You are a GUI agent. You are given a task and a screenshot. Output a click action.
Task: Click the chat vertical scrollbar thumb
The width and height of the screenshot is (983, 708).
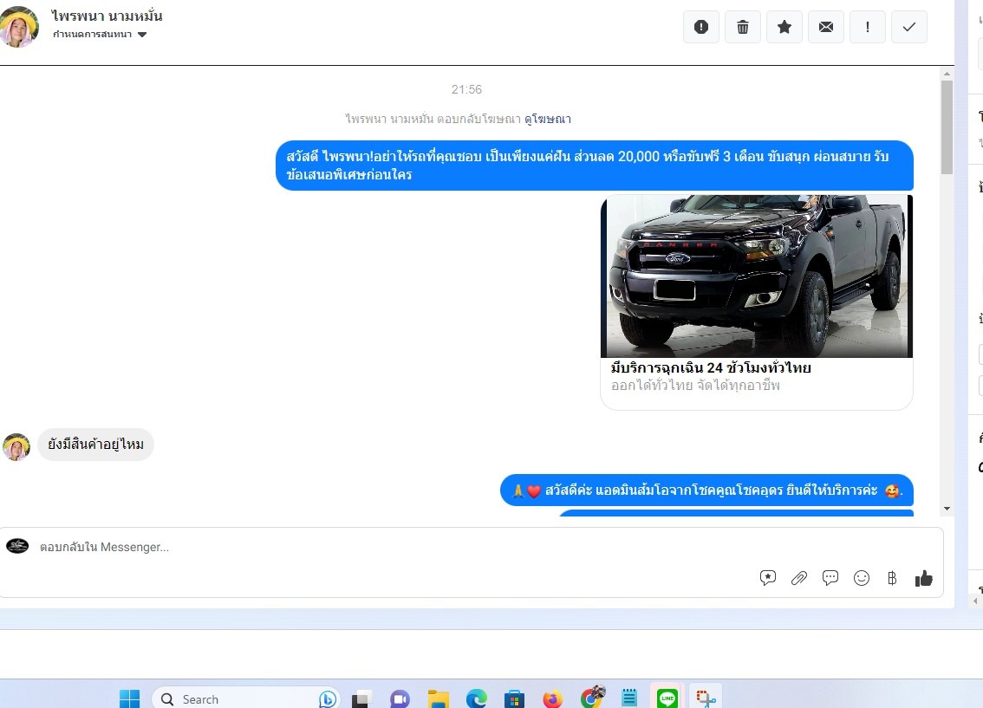[x=947, y=127]
